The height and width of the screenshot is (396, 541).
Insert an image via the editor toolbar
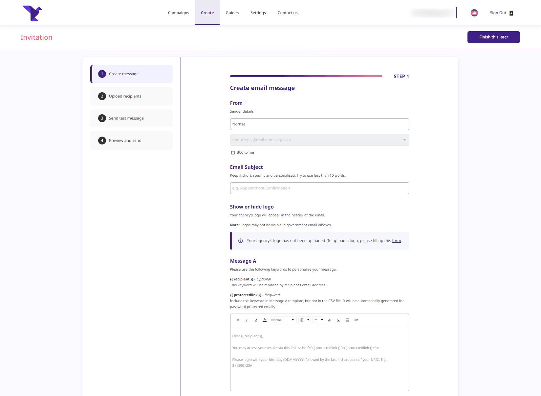338,320
